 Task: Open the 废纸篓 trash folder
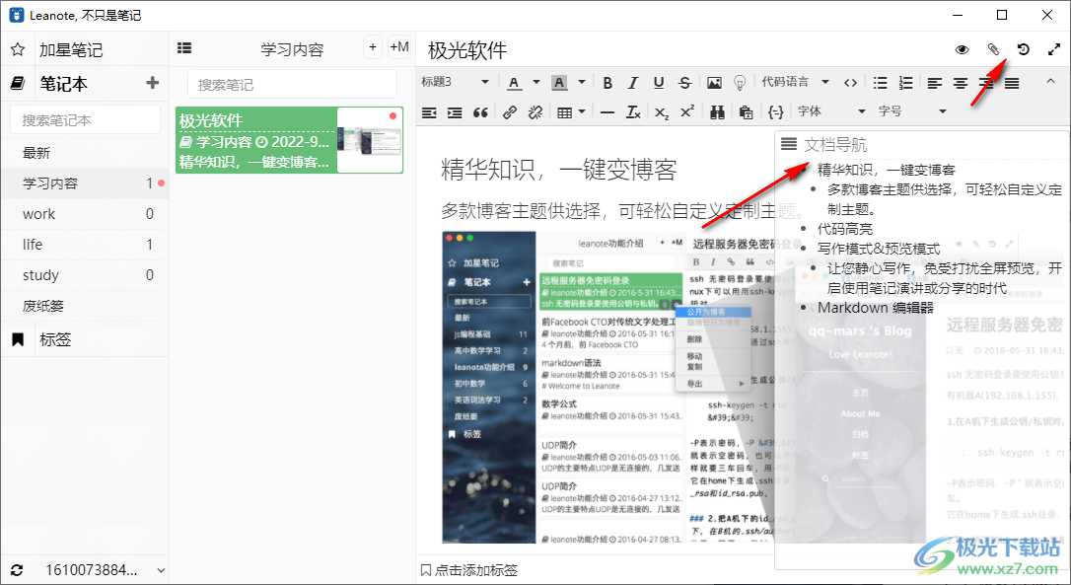pyautogui.click(x=85, y=306)
